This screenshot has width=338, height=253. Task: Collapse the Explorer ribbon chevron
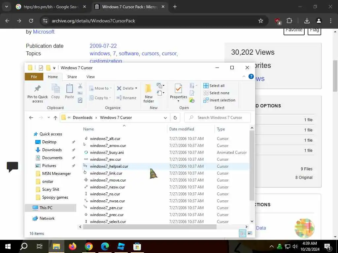[x=244, y=76]
